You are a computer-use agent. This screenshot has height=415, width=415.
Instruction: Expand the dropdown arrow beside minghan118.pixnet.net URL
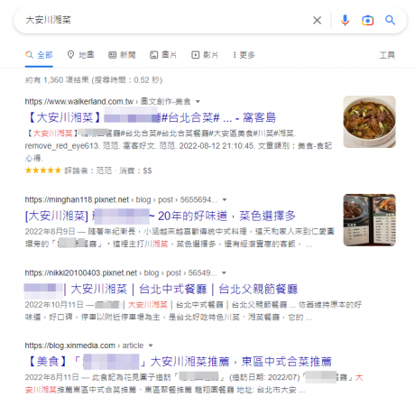pos(225,199)
